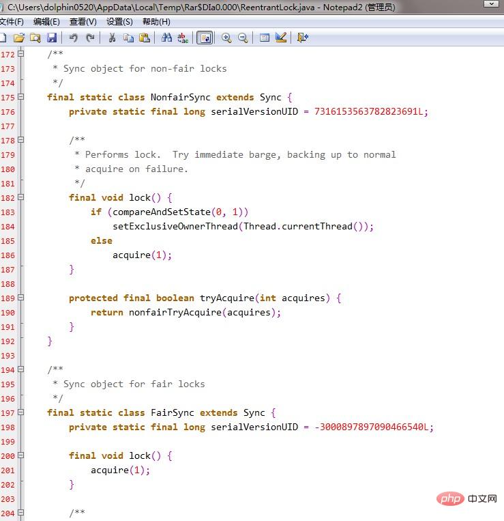
Task: Toggle word wrap in the toolbar
Action: (x=205, y=38)
